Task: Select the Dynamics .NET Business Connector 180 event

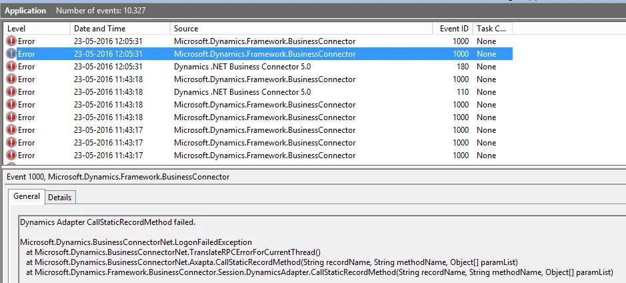Action: click(x=258, y=67)
